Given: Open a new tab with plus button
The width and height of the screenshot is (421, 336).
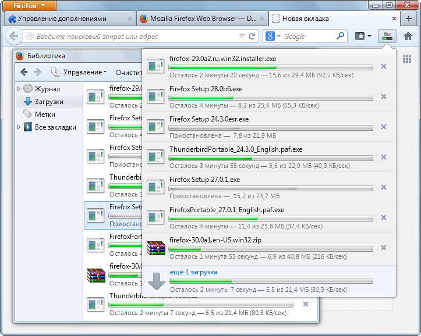Looking at the screenshot, I should click(409, 19).
